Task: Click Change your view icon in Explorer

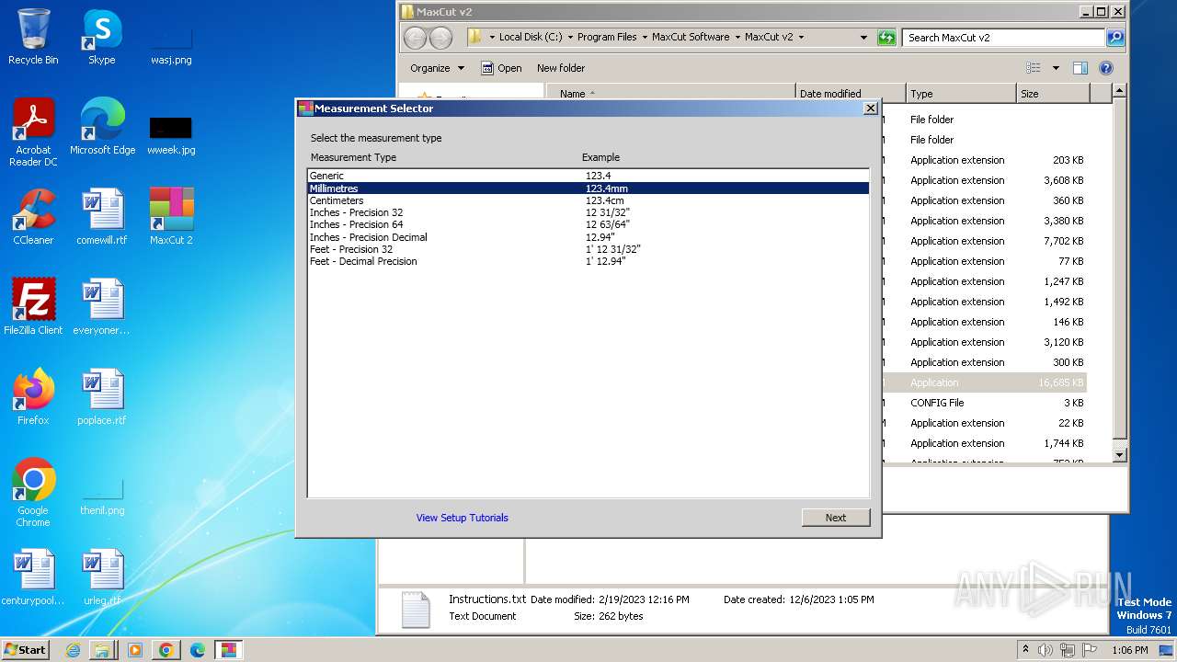Action: click(1034, 68)
